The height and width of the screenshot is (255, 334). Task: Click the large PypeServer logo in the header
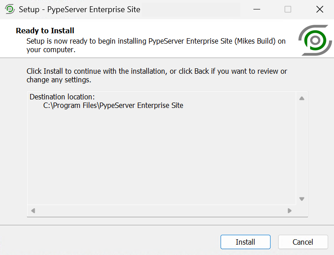pyautogui.click(x=315, y=40)
